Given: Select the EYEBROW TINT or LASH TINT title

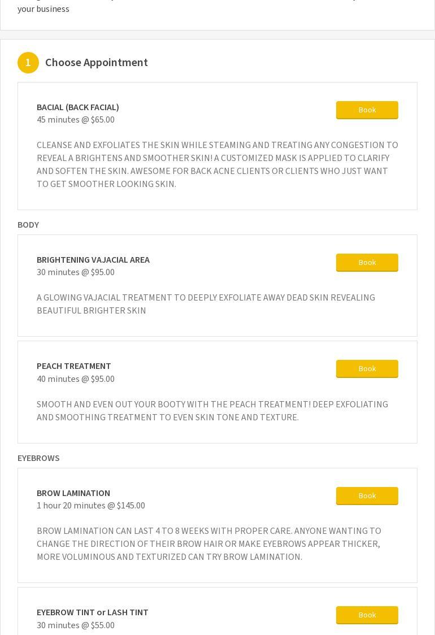Looking at the screenshot, I should point(92,612).
